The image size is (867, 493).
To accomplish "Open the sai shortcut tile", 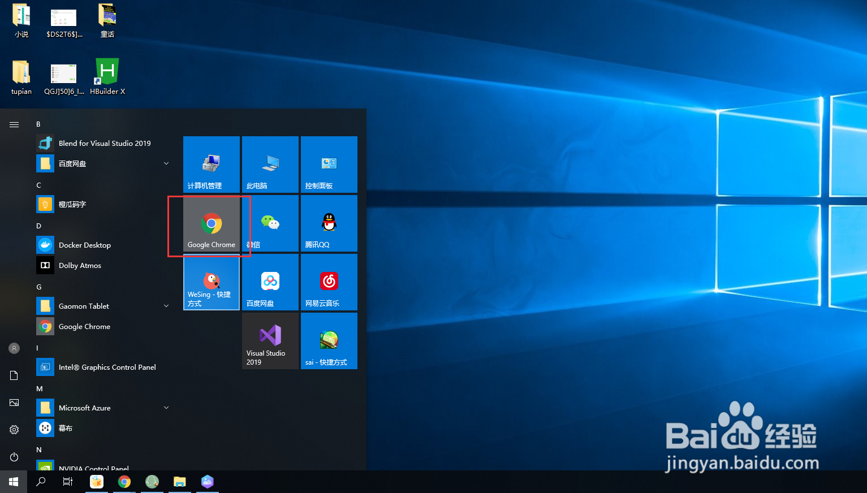I will [x=329, y=341].
